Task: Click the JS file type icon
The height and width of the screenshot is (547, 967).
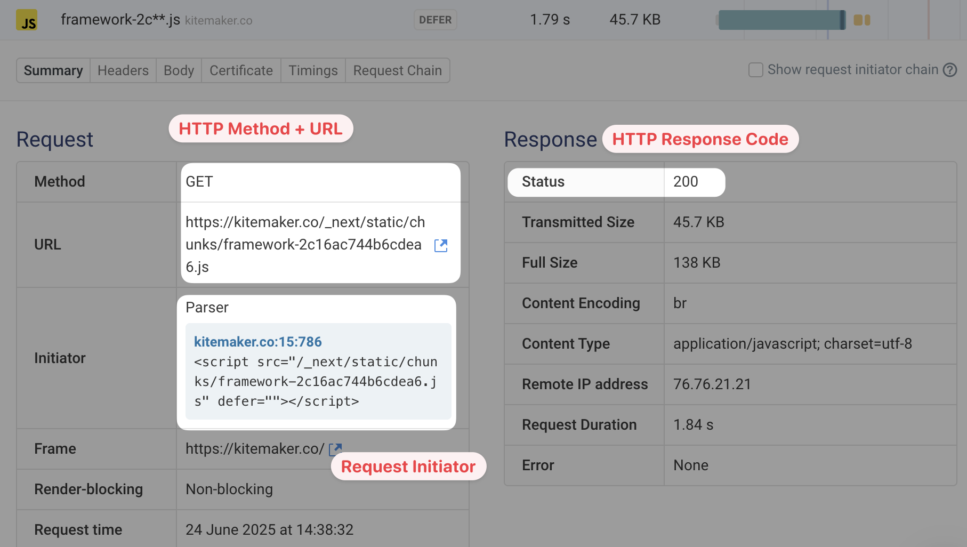Action: click(27, 20)
